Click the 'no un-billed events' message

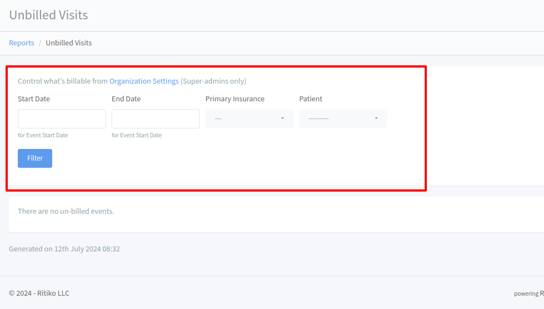[x=66, y=211]
